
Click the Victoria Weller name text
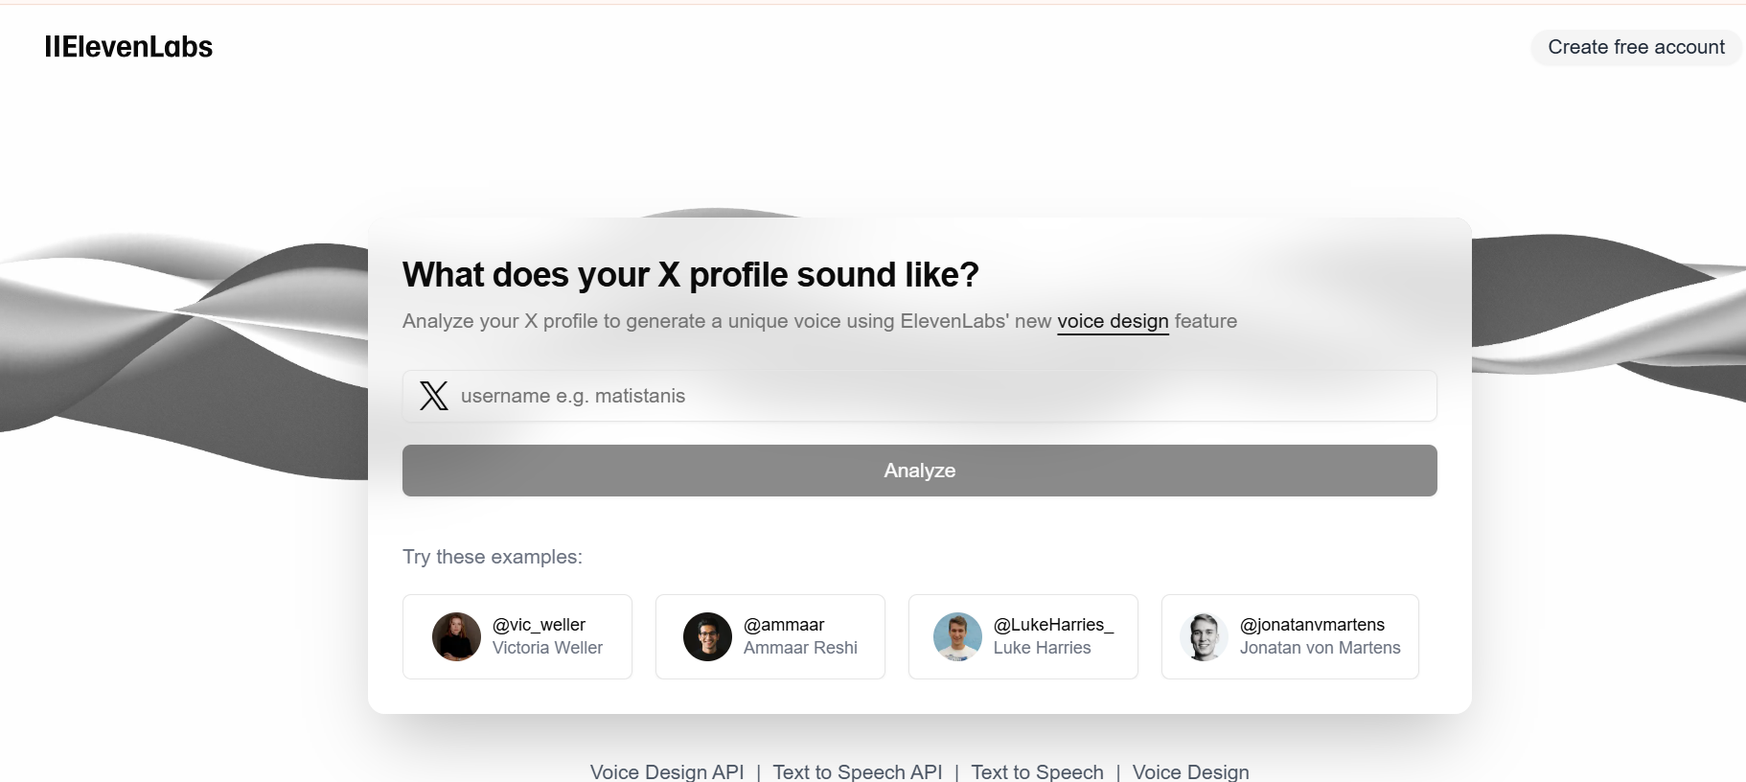click(547, 648)
